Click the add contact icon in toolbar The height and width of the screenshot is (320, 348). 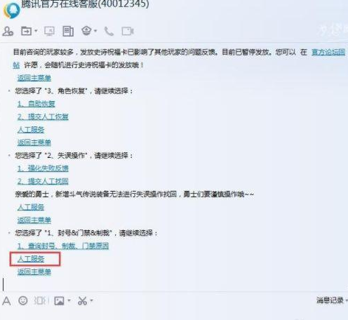point(8,31)
